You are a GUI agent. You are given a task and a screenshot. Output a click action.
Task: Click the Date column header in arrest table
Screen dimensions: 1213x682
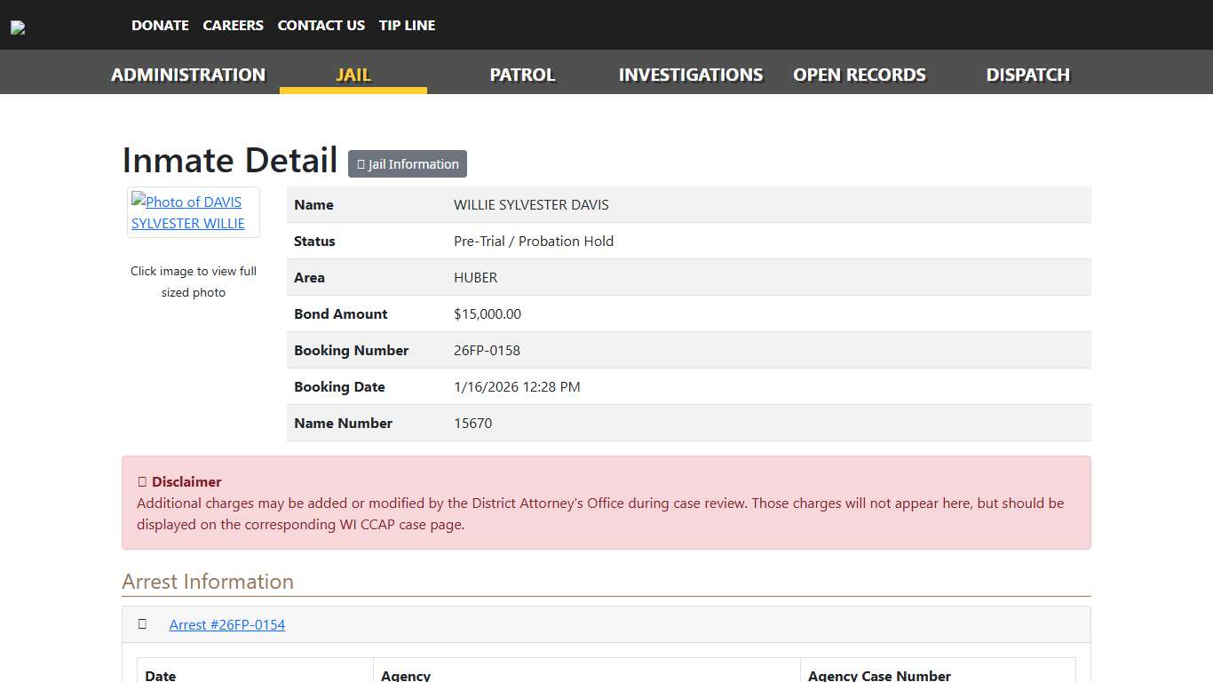[161, 676]
